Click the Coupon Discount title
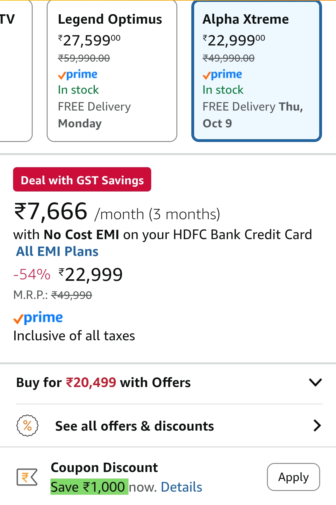The height and width of the screenshot is (505, 336). pos(104,468)
